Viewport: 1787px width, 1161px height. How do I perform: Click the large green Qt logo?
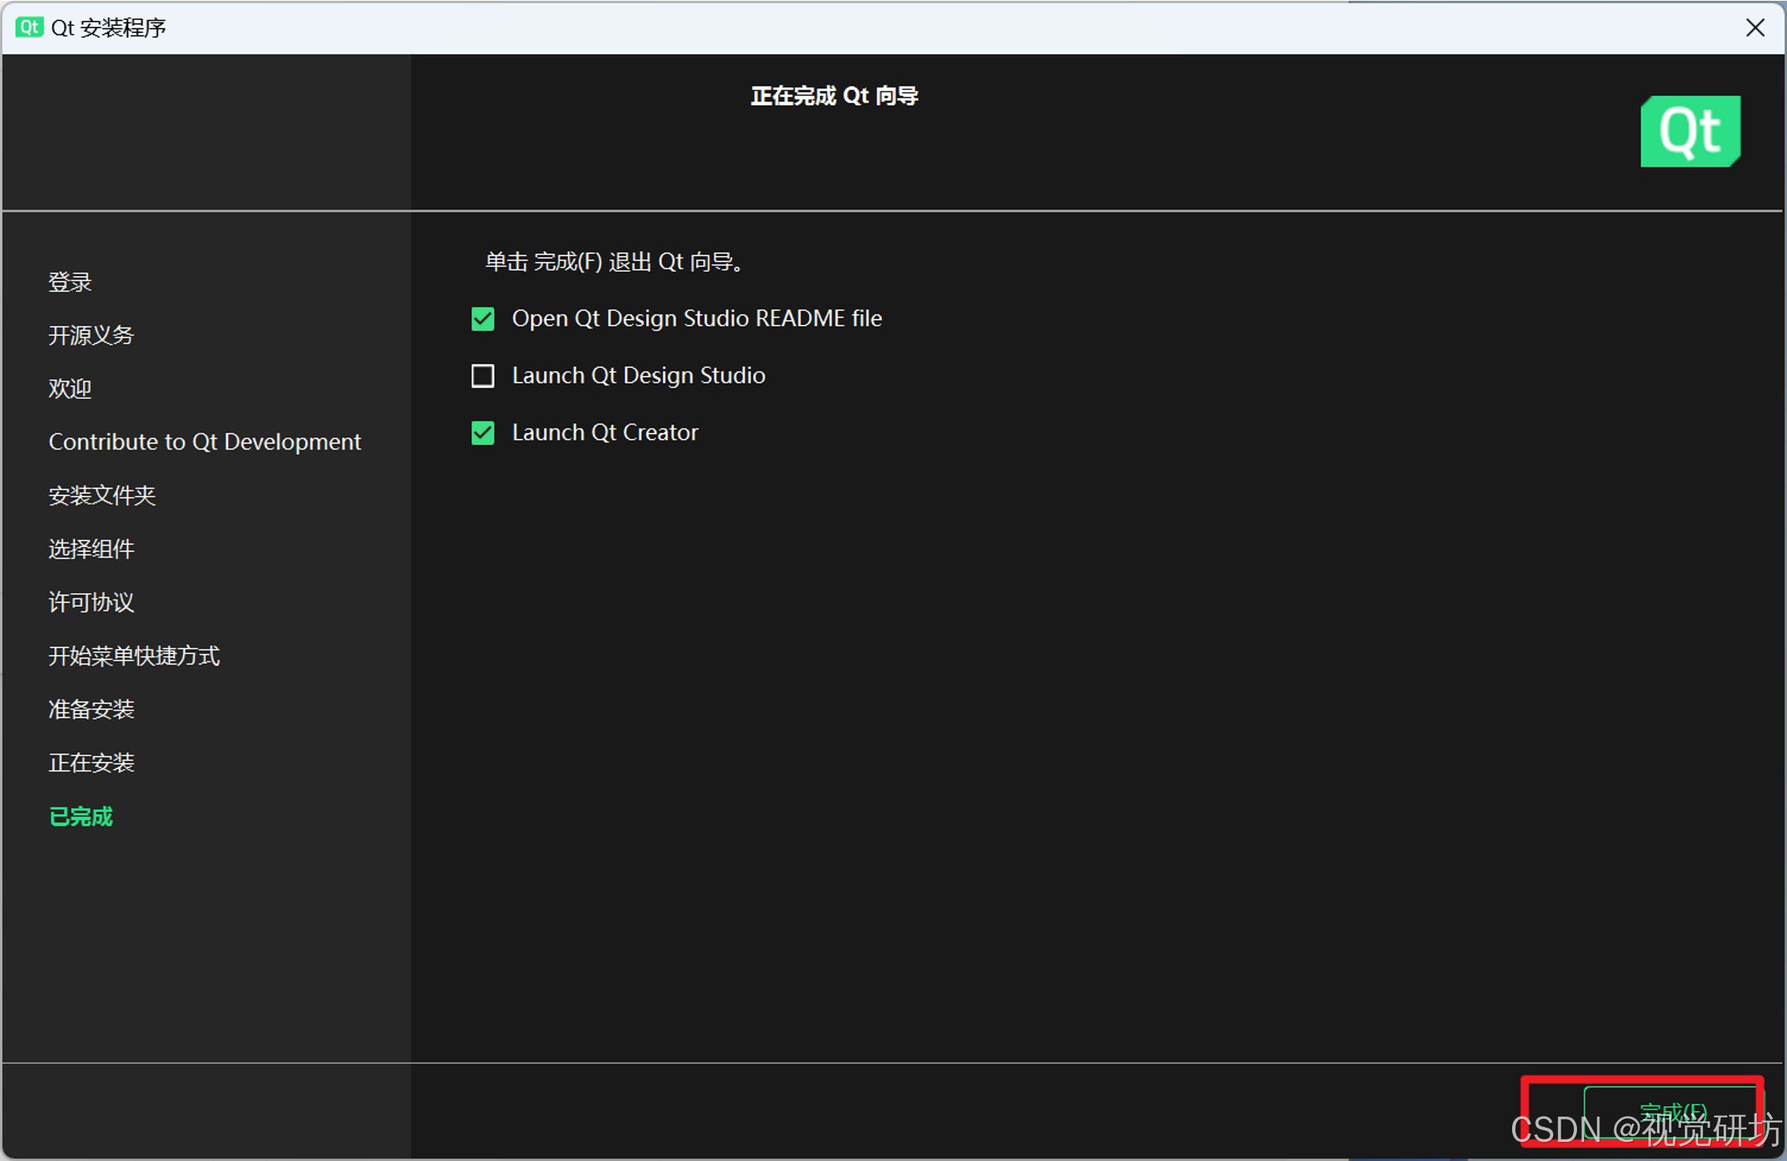coord(1690,131)
